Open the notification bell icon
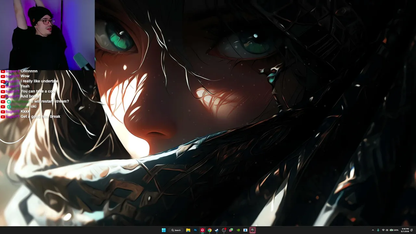This screenshot has width=416, height=234. (412, 230)
